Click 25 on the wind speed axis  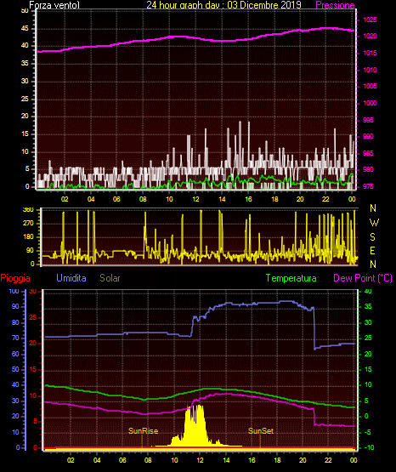point(25,99)
